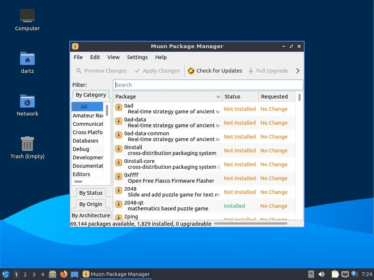Click the Requested column header
The height and width of the screenshot is (280, 374).
pyautogui.click(x=277, y=96)
